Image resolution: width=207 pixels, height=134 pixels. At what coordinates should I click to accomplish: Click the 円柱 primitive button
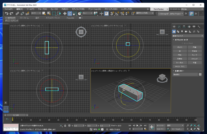[180, 55]
